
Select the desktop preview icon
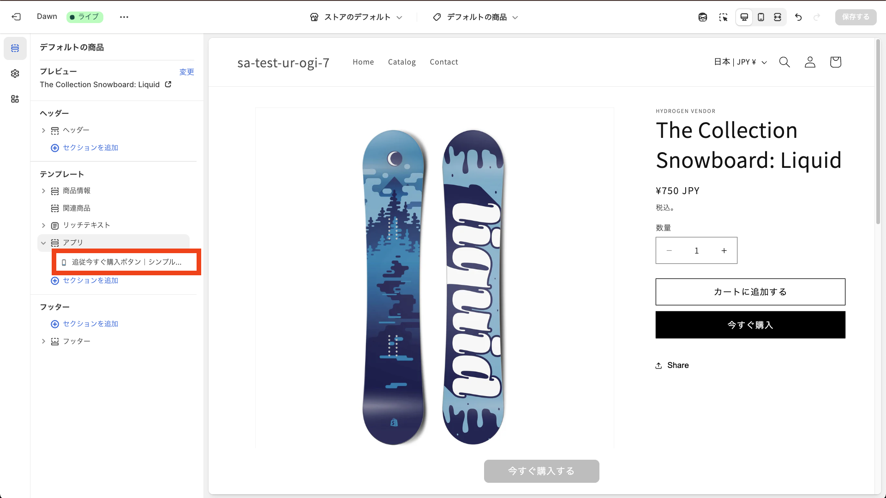[x=744, y=17]
